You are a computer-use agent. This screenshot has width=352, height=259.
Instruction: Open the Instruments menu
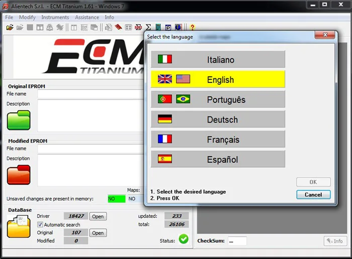click(x=55, y=17)
